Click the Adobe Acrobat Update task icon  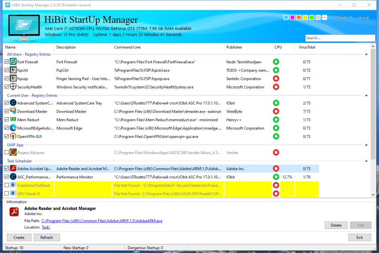pyautogui.click(x=13, y=168)
